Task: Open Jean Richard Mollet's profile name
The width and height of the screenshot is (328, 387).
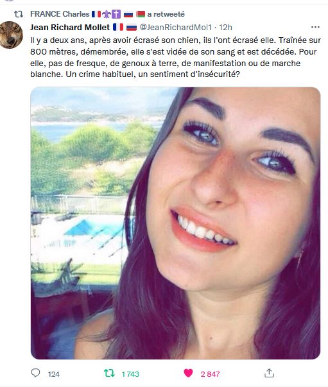Action: tap(70, 27)
